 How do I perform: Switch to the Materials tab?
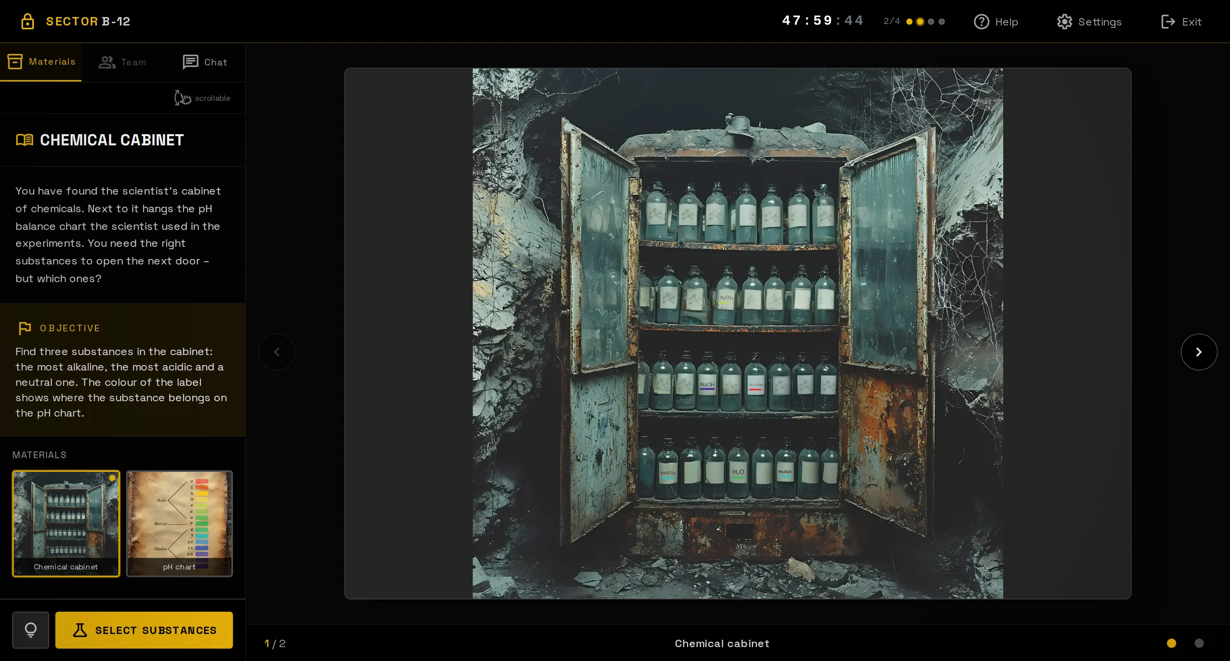[41, 62]
